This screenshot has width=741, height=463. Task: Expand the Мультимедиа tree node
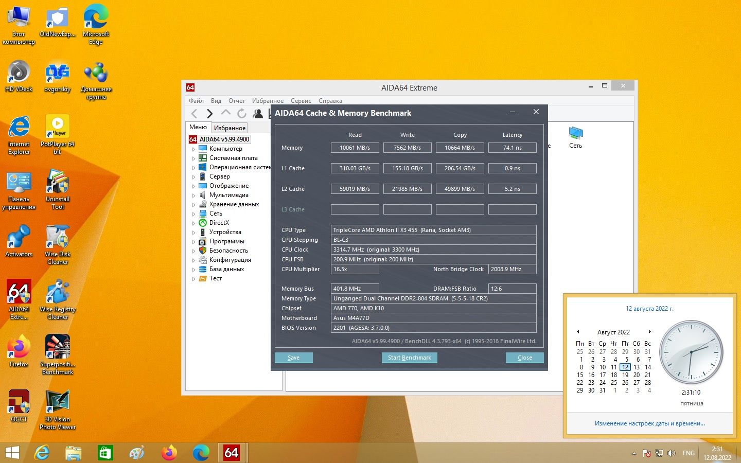click(194, 195)
